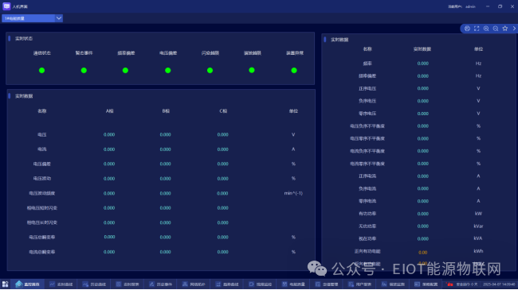Viewport: 518px width, 290px height.
Task: Open the 历史曲线 tab
Action: [x=94, y=284]
